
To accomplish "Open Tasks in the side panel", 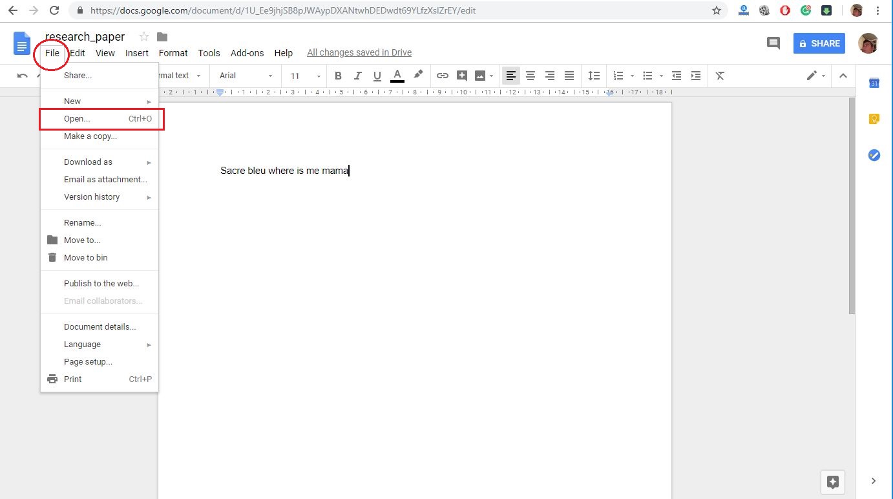I will pos(874,155).
